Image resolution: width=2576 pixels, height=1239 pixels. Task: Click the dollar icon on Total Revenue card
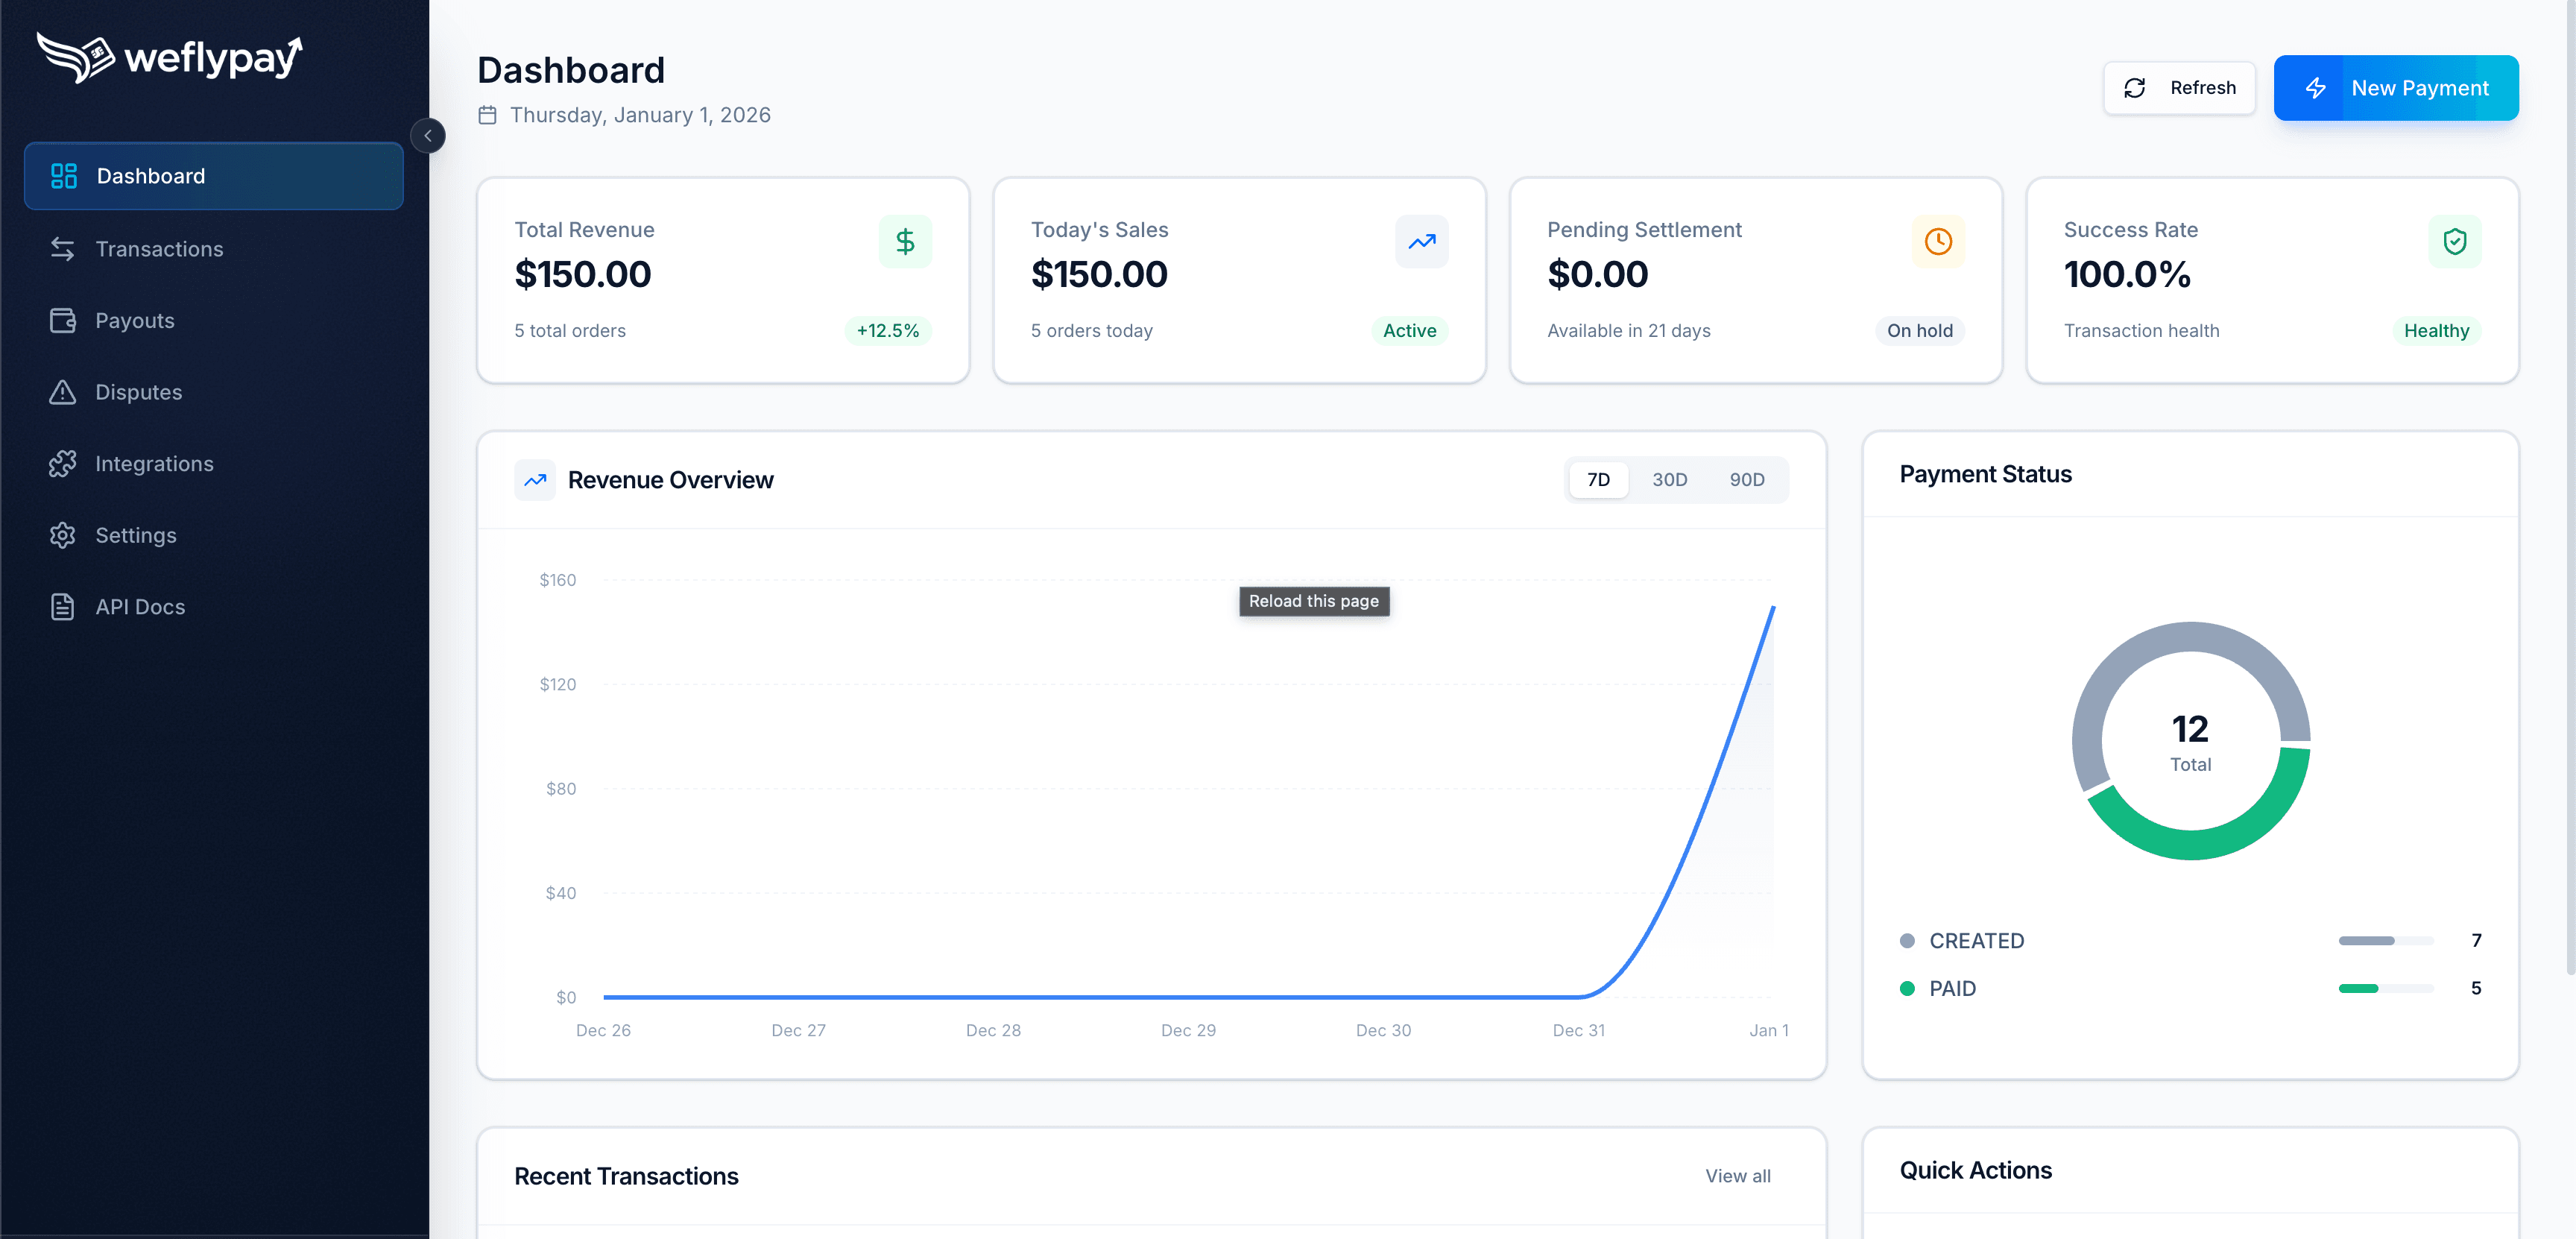905,241
